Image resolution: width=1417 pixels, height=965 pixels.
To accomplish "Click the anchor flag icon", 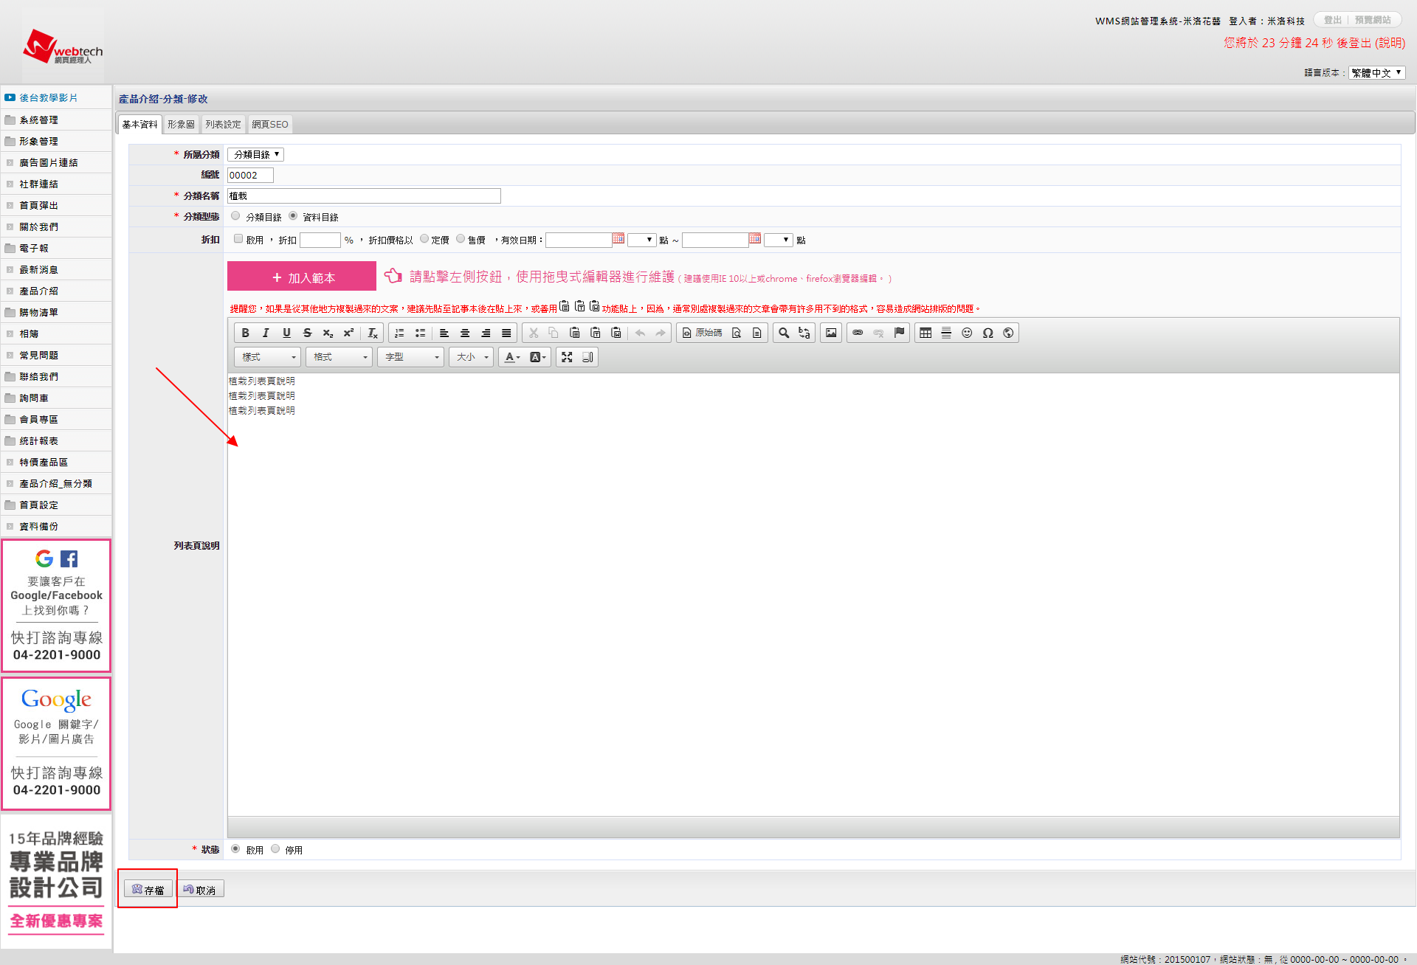I will click(899, 333).
